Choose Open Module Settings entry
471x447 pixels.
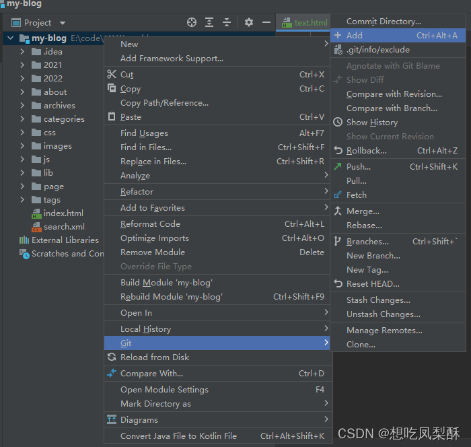tap(219, 389)
